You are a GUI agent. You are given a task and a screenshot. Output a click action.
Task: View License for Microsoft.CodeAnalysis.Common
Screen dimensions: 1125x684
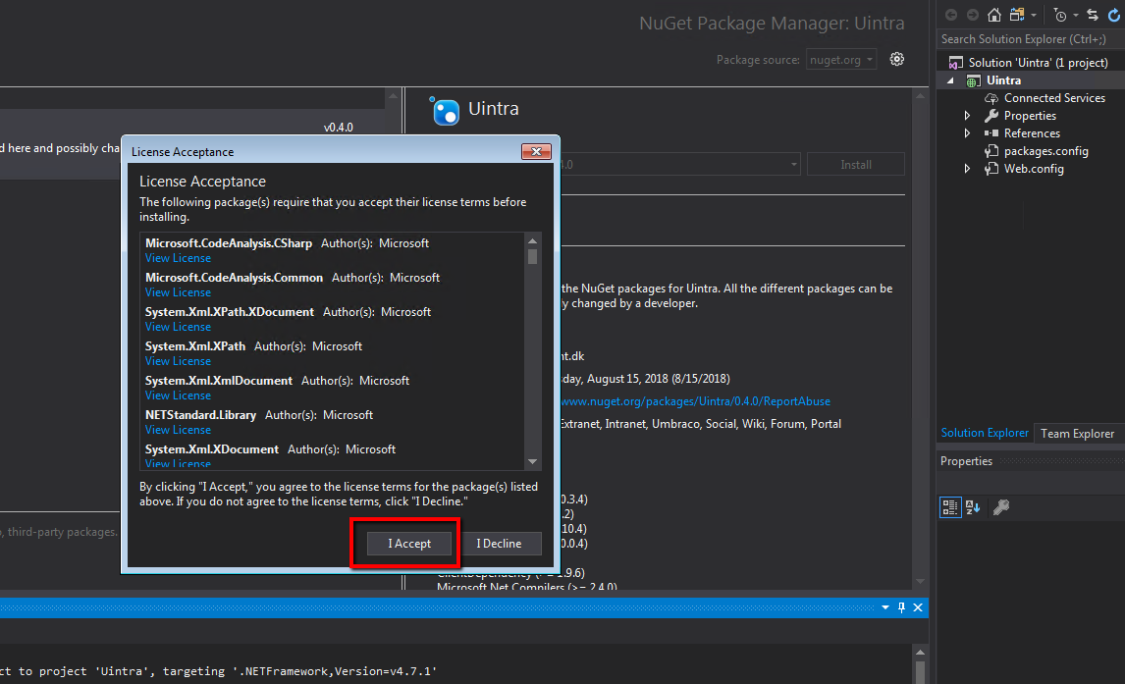[x=178, y=292]
